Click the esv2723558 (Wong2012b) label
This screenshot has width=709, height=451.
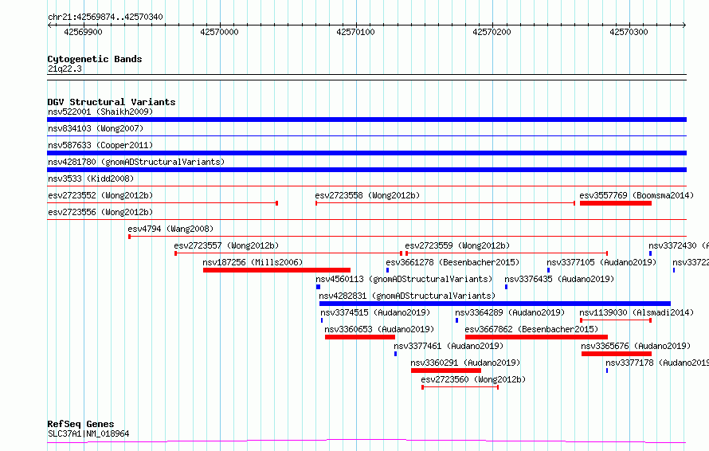point(367,195)
